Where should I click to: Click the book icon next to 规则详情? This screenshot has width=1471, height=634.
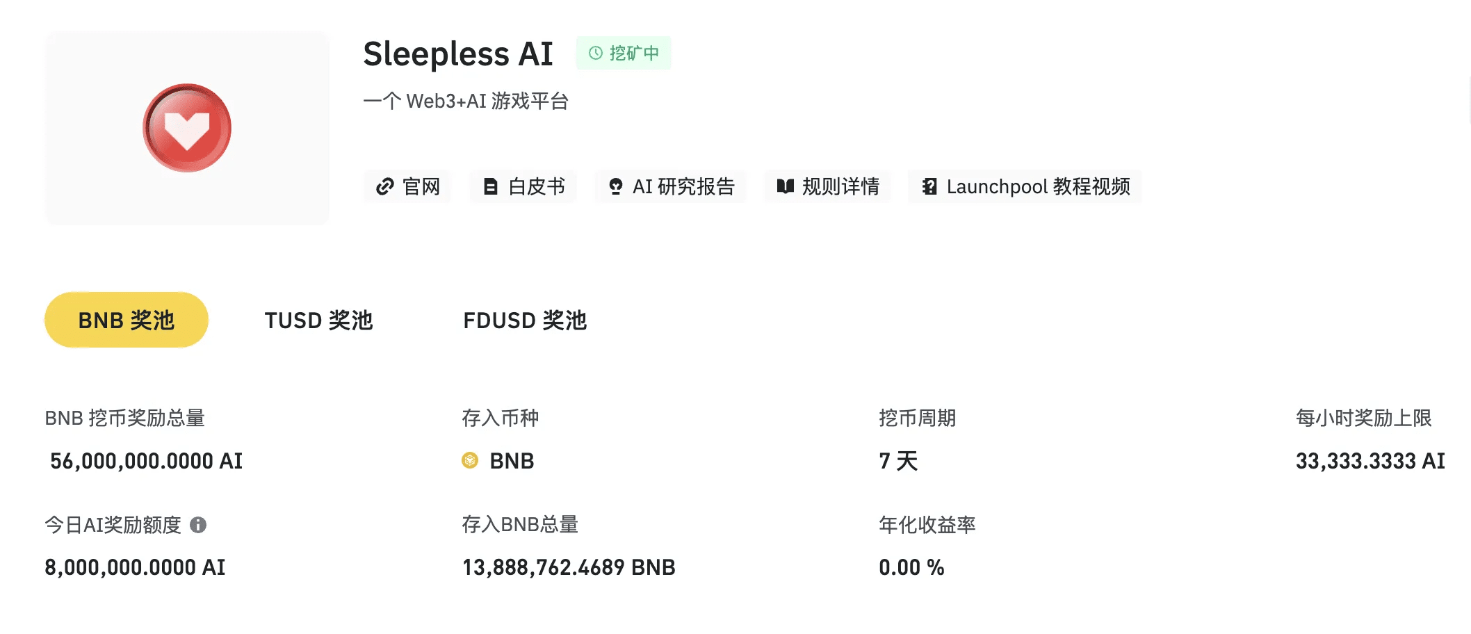coord(784,187)
